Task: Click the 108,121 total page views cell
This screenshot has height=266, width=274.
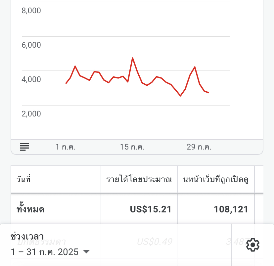Action: 231,209
